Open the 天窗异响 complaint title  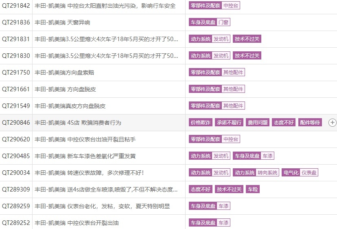pyautogui.click(x=62, y=22)
